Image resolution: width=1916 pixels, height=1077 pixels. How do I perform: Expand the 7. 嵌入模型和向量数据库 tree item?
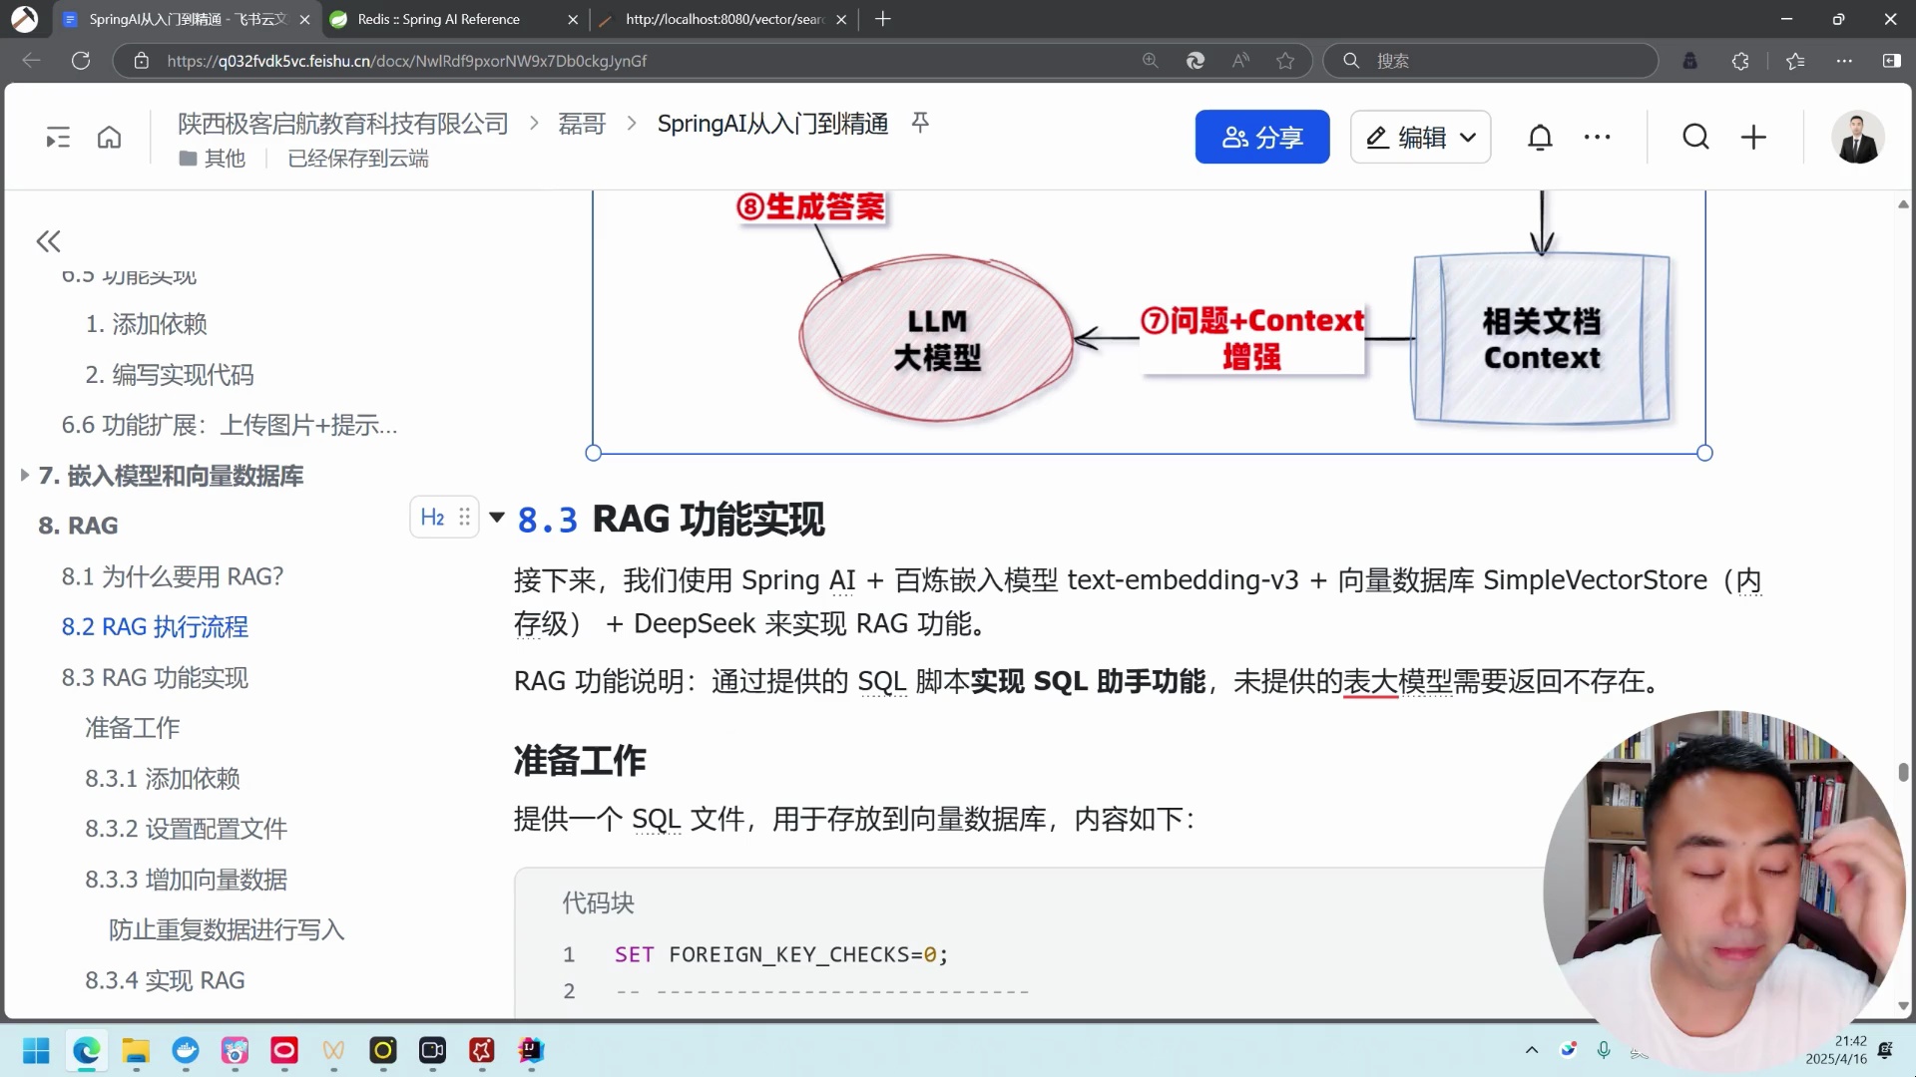click(x=23, y=476)
